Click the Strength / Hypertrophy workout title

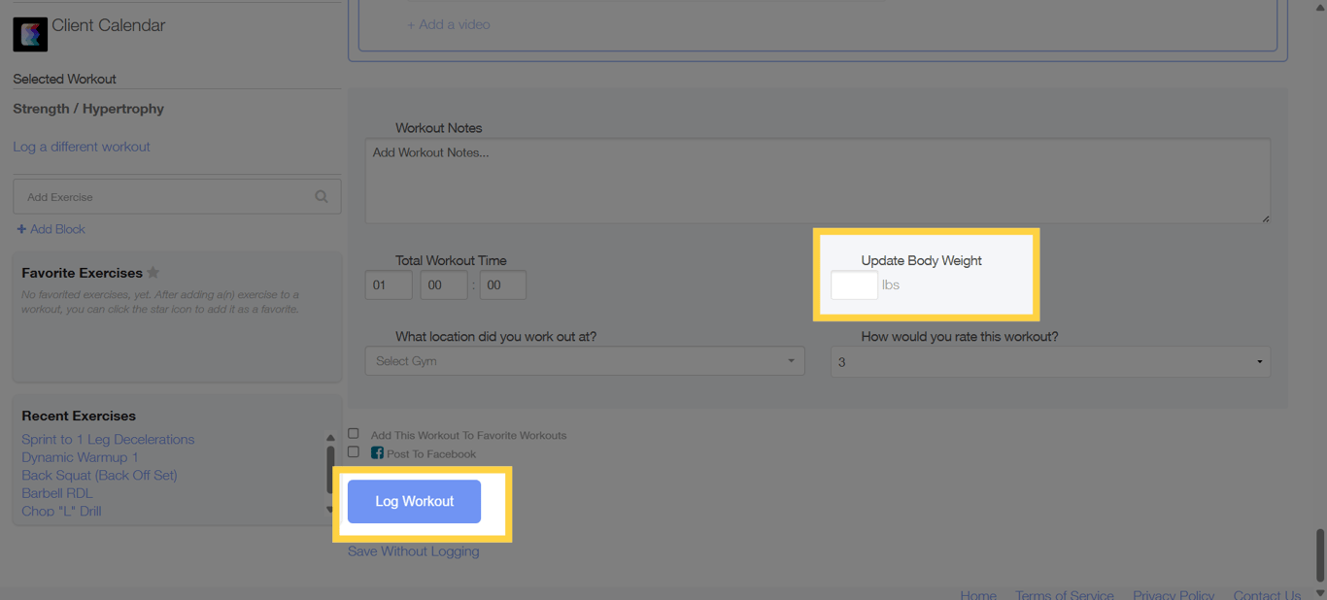(x=88, y=109)
